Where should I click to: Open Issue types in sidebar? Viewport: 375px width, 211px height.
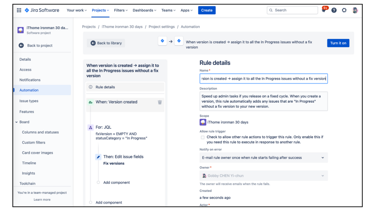click(x=29, y=101)
